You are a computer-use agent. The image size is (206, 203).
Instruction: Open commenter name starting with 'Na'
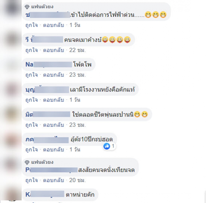(49, 64)
